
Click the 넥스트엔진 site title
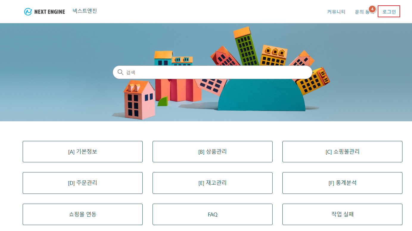pyautogui.click(x=85, y=11)
